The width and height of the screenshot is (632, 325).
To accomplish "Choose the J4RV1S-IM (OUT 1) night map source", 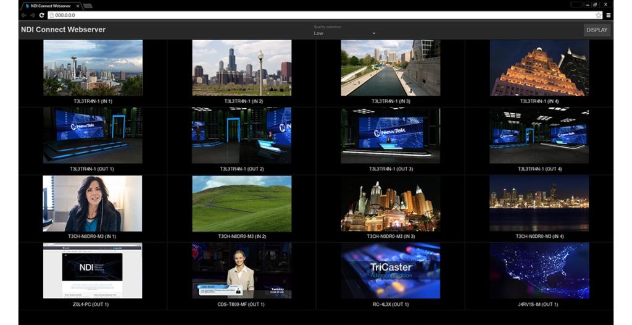I will [539, 271].
